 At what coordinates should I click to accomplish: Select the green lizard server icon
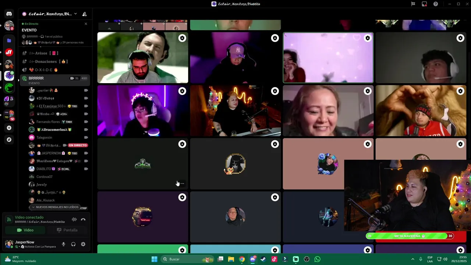pyautogui.click(x=9, y=88)
